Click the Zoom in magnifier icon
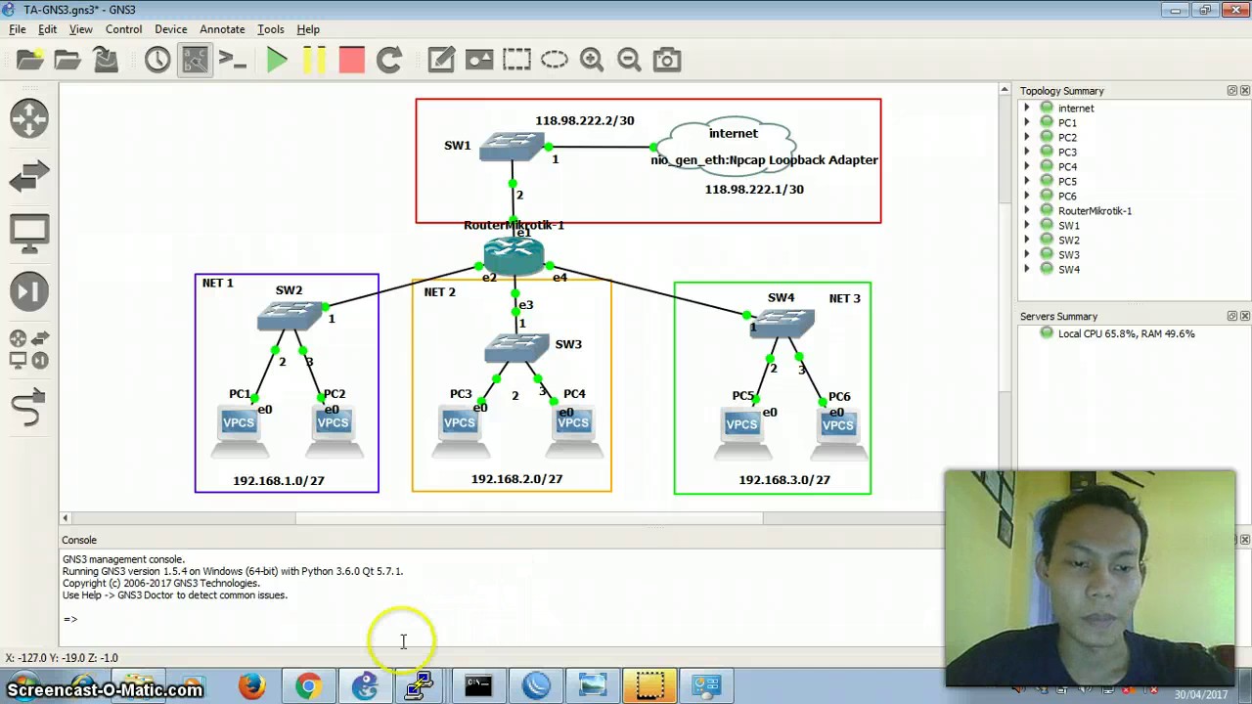 click(x=592, y=61)
